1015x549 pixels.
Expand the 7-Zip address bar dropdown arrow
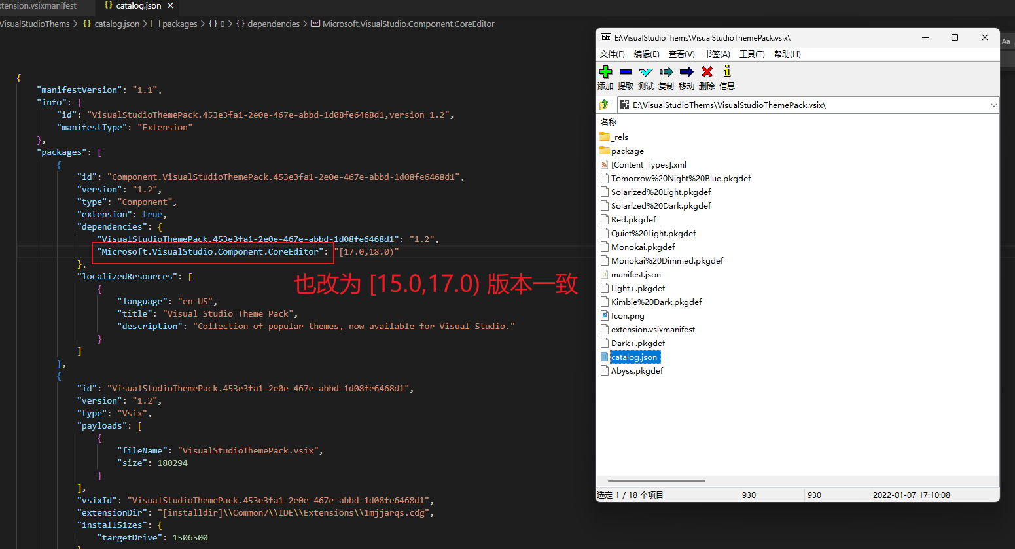[x=993, y=105]
